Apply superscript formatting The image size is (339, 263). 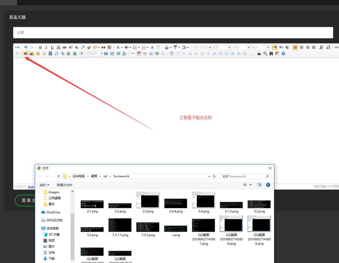pyautogui.click(x=71, y=47)
